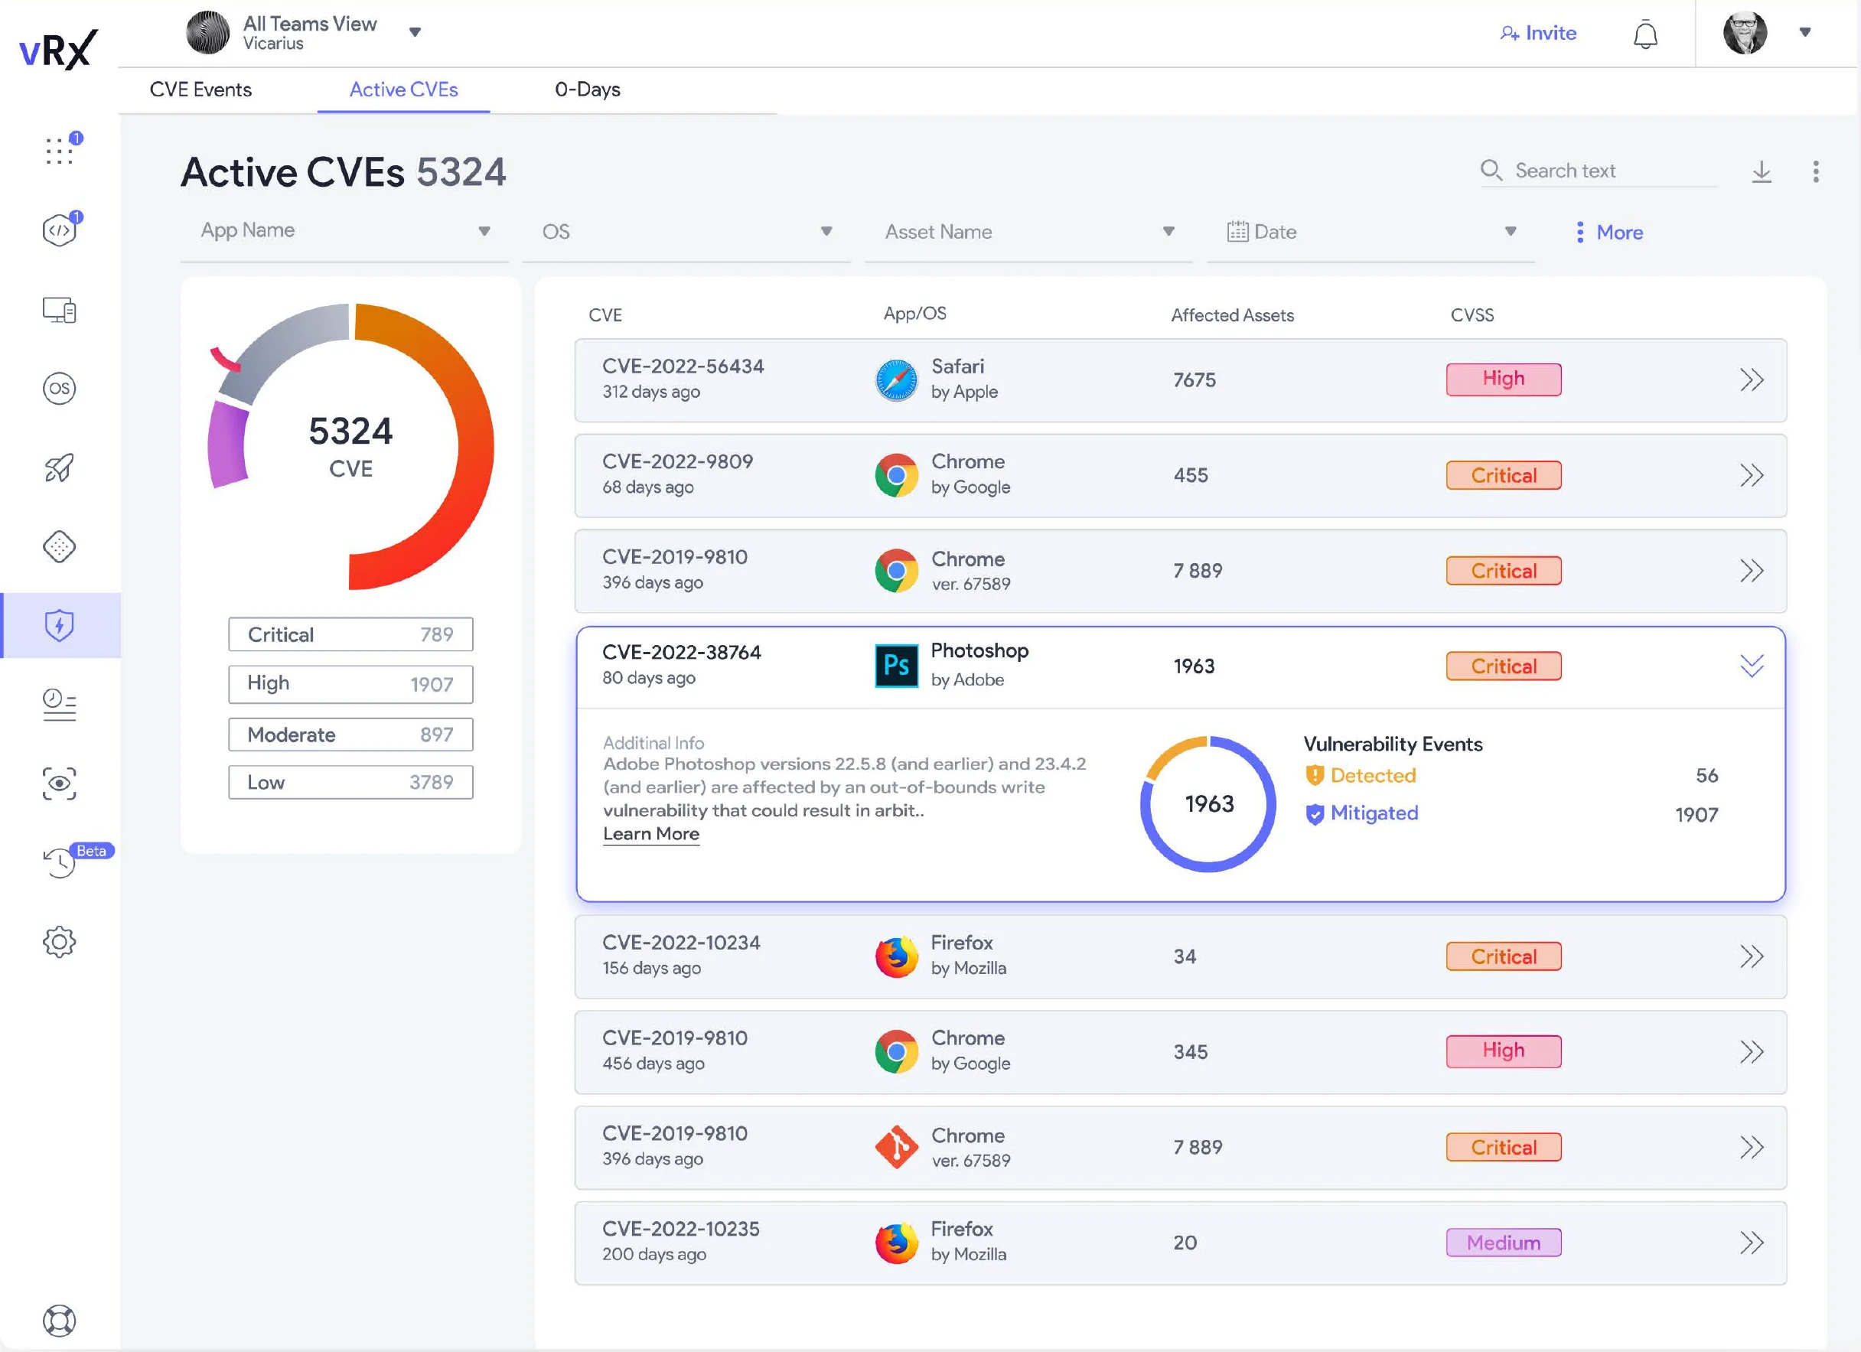Open settings gear in sidebar

[x=59, y=941]
